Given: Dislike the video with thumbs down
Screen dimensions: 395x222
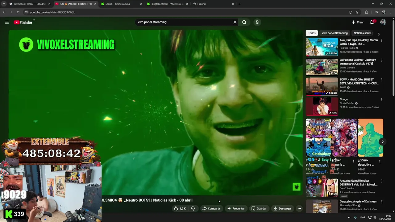Looking at the screenshot, I should 193,208.
